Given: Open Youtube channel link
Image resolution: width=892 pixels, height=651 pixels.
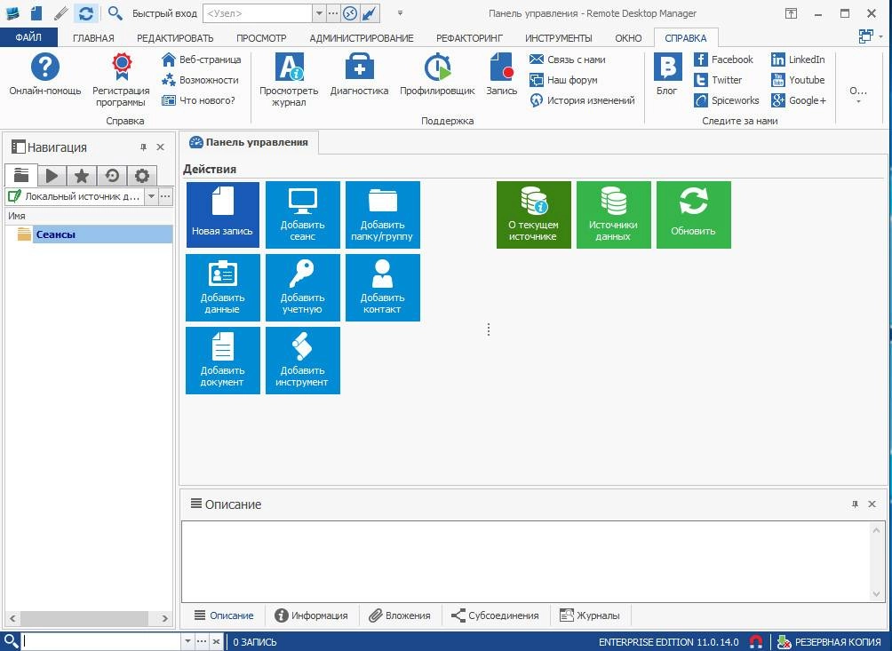Looking at the screenshot, I should pos(798,80).
